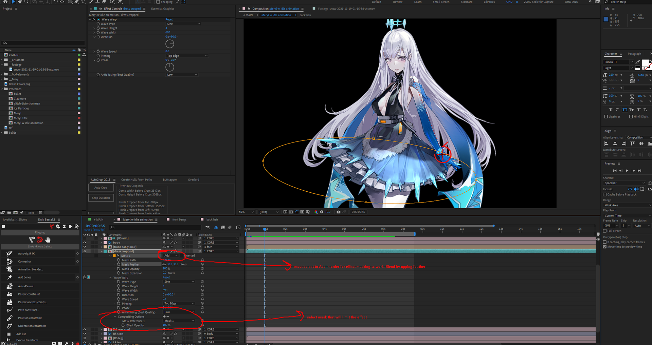The height and width of the screenshot is (345, 652).
Task: Select the Clone Stamp tool
Action: [x=97, y=2]
